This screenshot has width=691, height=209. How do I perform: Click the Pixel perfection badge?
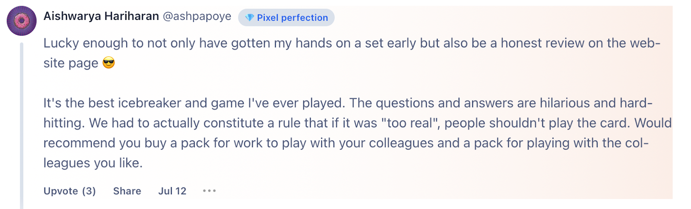pyautogui.click(x=292, y=18)
